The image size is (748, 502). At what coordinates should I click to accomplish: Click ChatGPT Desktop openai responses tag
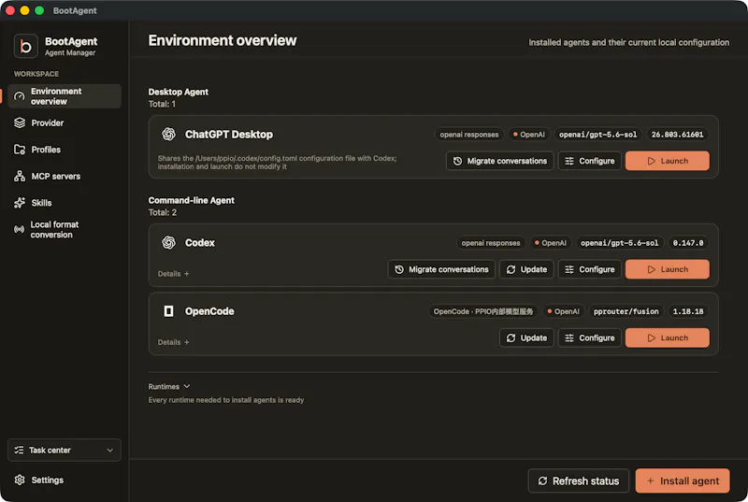(x=469, y=135)
